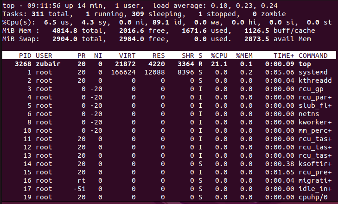Click user name zubair
The width and height of the screenshot is (338, 204).
pos(48,64)
